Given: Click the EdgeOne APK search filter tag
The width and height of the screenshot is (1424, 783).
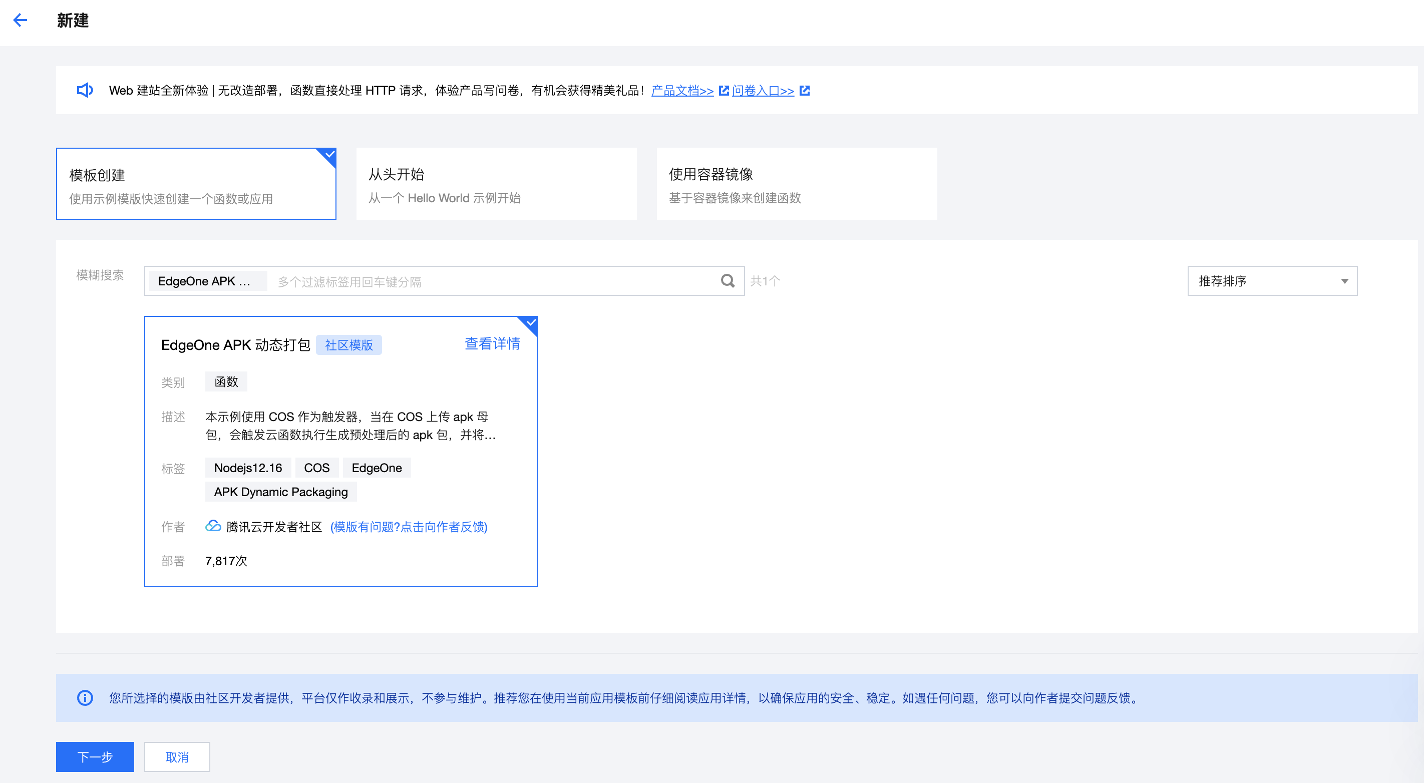Looking at the screenshot, I should [x=205, y=281].
